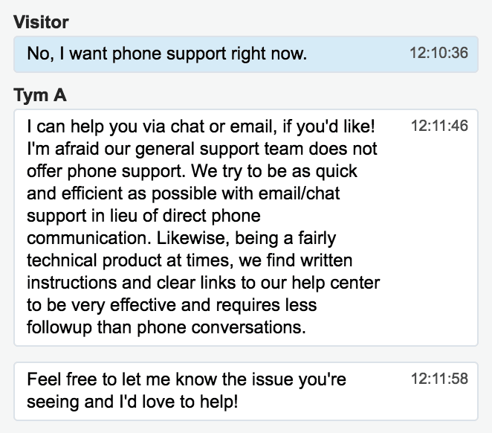Click the 12:10:36 timestamp
The height and width of the screenshot is (433, 492).
pos(438,53)
